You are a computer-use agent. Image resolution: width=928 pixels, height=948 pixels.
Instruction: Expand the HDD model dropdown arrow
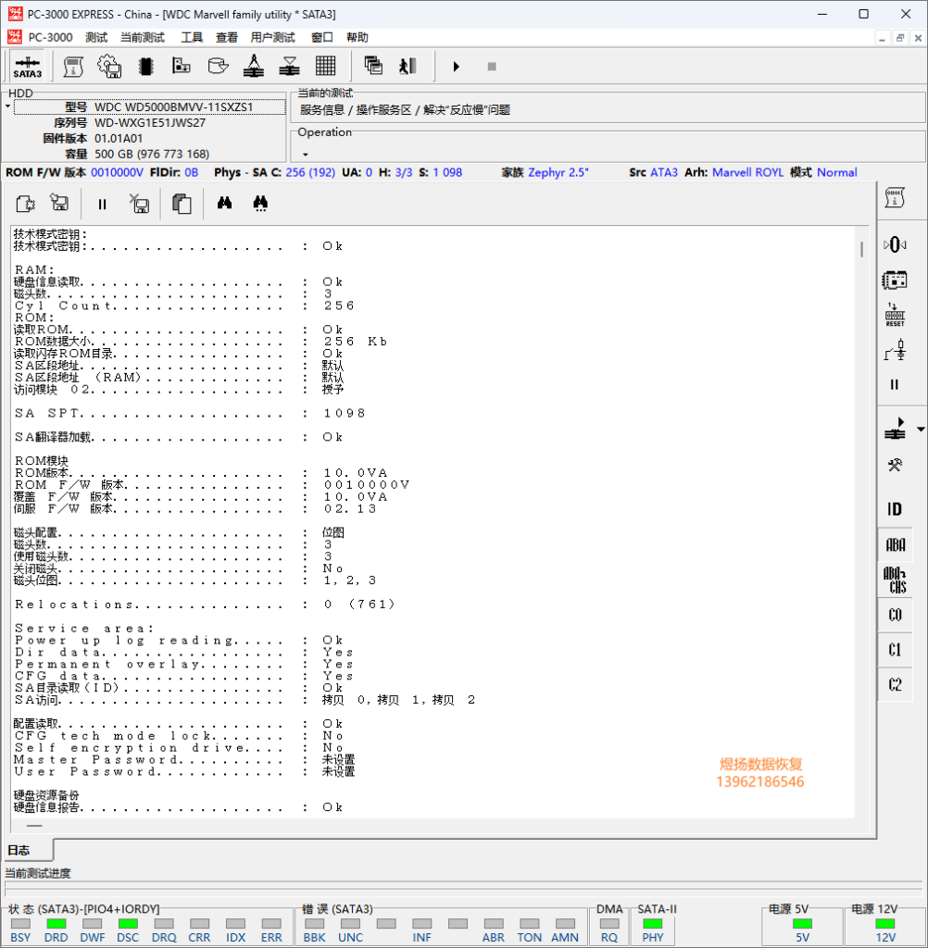click(x=7, y=107)
